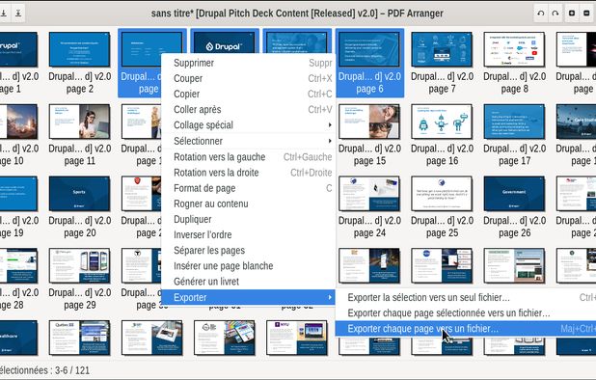Open the Exporter submenu
Viewport: 596px width, 380px height.
point(249,297)
